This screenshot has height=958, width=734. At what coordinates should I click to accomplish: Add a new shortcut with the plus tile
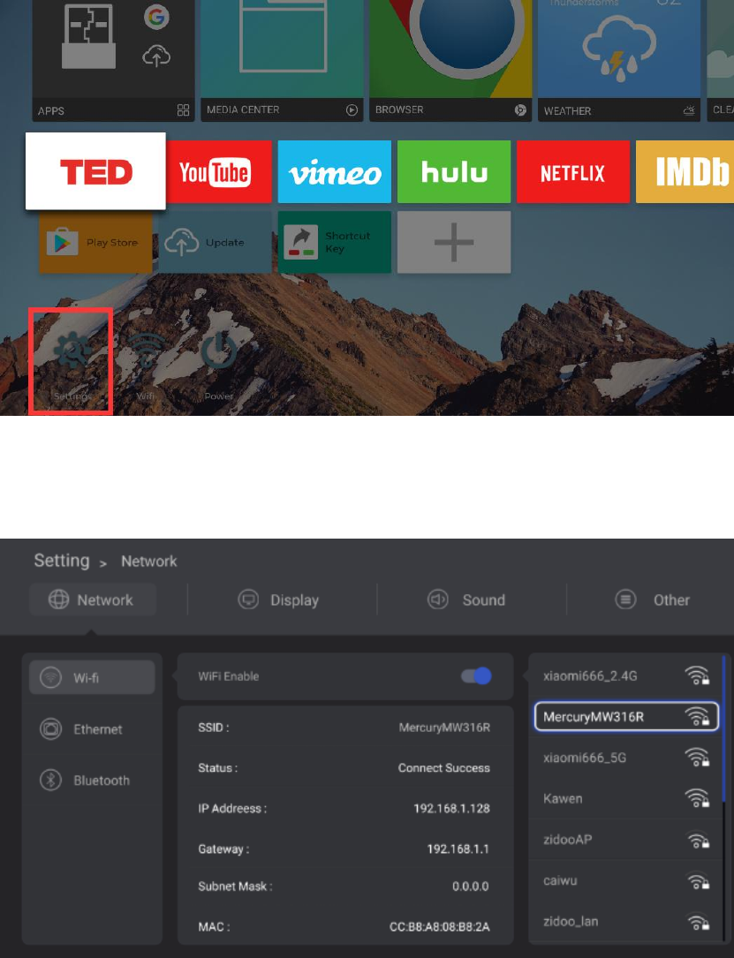(453, 242)
